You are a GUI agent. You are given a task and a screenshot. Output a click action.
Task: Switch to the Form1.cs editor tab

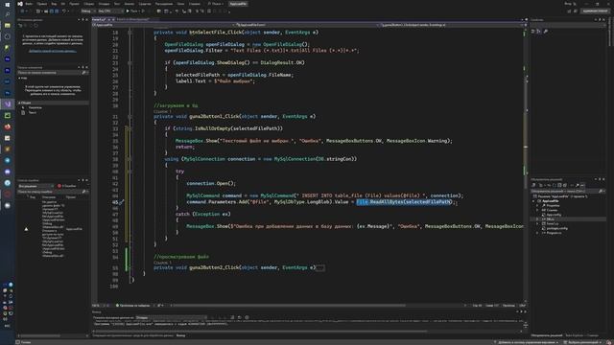(x=99, y=19)
